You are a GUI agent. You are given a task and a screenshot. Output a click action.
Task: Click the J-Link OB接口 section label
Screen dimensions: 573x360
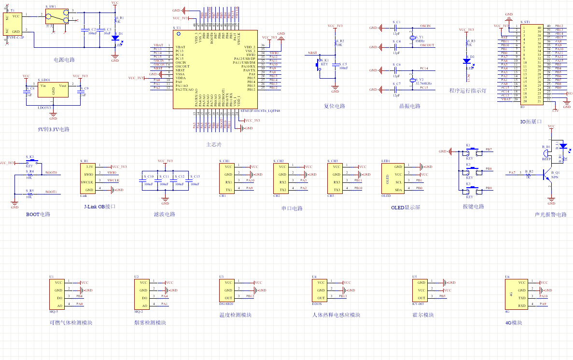100,207
